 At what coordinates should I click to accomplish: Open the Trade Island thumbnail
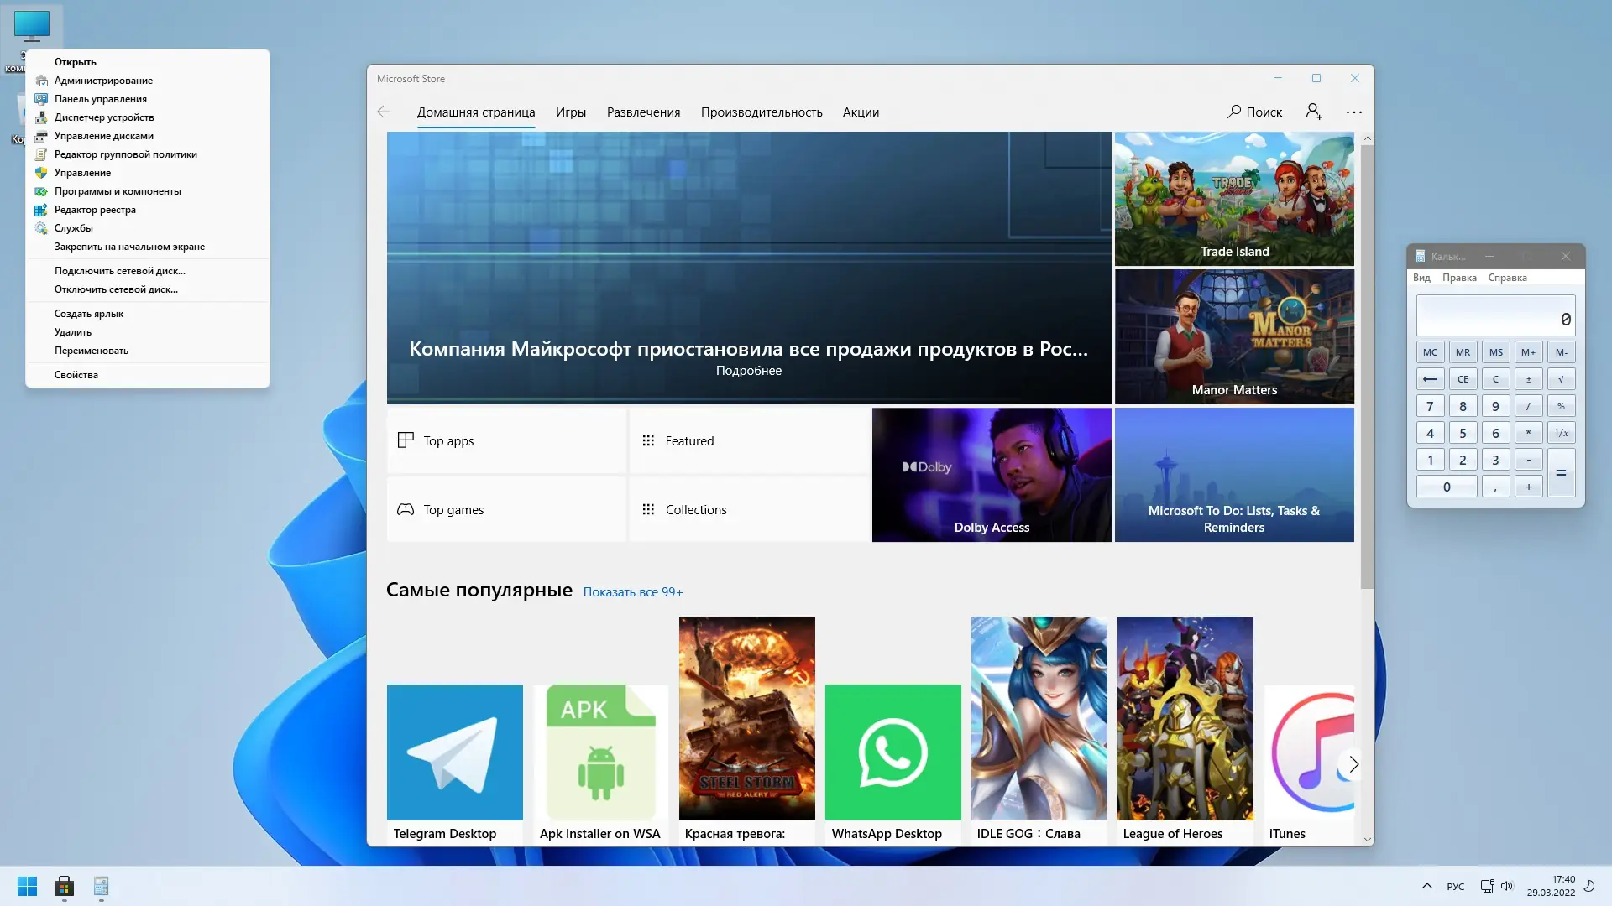tap(1233, 198)
